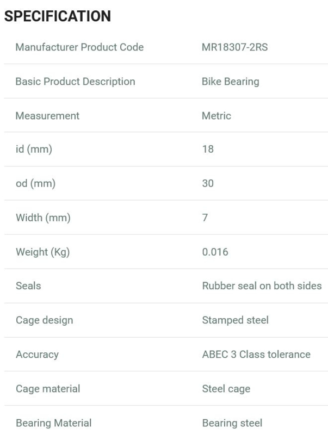Select the id (mm) label
This screenshot has width=328, height=435.
point(34,149)
